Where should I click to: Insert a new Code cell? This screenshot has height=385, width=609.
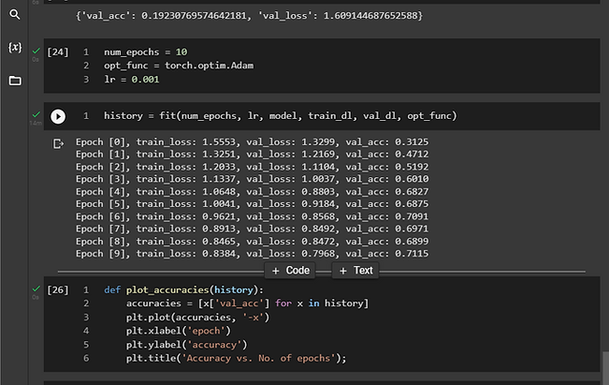290,271
